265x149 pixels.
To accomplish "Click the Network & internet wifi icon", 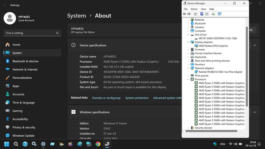I will coord(8,69).
